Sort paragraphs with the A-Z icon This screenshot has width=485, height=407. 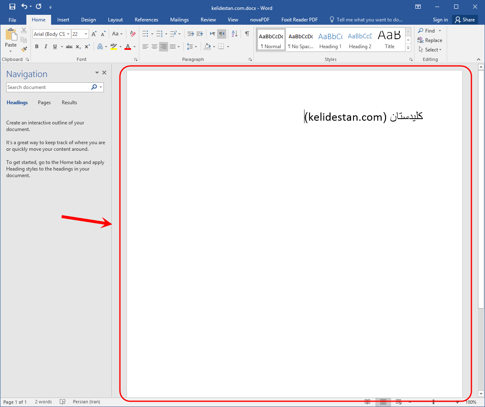(x=234, y=34)
